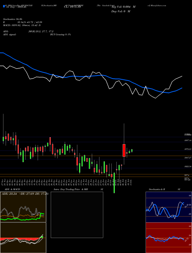Click the 'BUY Growing @ 1%' ADX signal
This screenshot has width=192, height=253.
pos(60,34)
